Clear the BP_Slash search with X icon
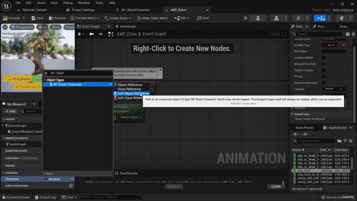 pyautogui.click(x=46, y=73)
